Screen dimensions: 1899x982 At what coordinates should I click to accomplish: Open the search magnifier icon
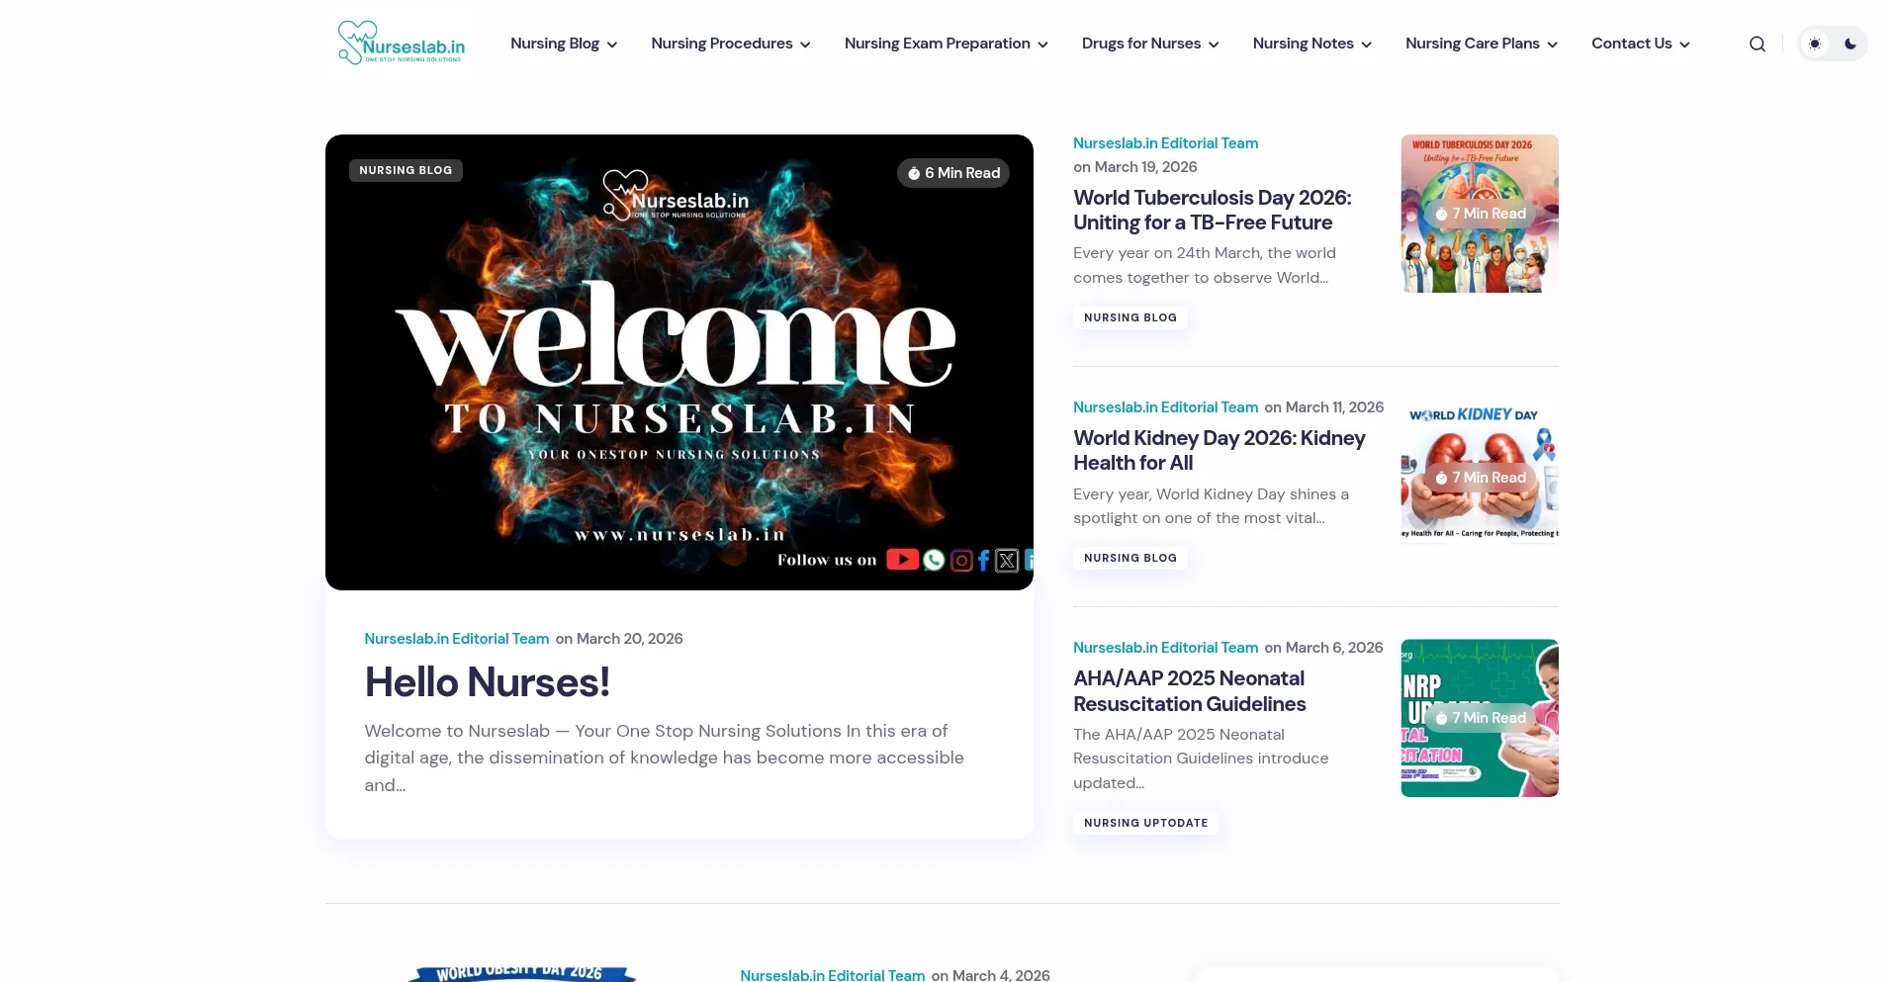point(1757,44)
